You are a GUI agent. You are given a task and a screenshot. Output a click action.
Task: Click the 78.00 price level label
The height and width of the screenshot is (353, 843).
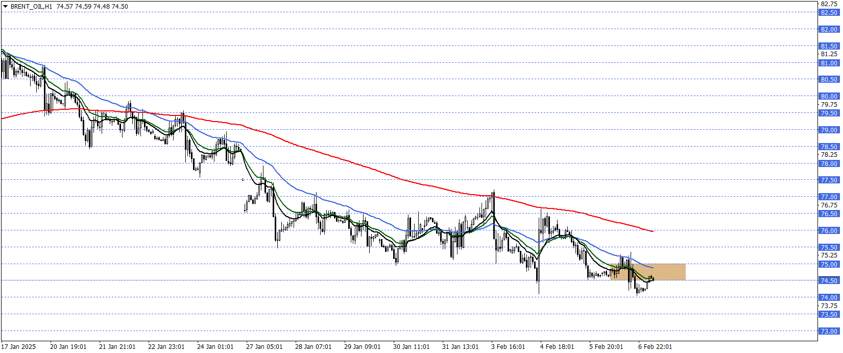[829, 163]
